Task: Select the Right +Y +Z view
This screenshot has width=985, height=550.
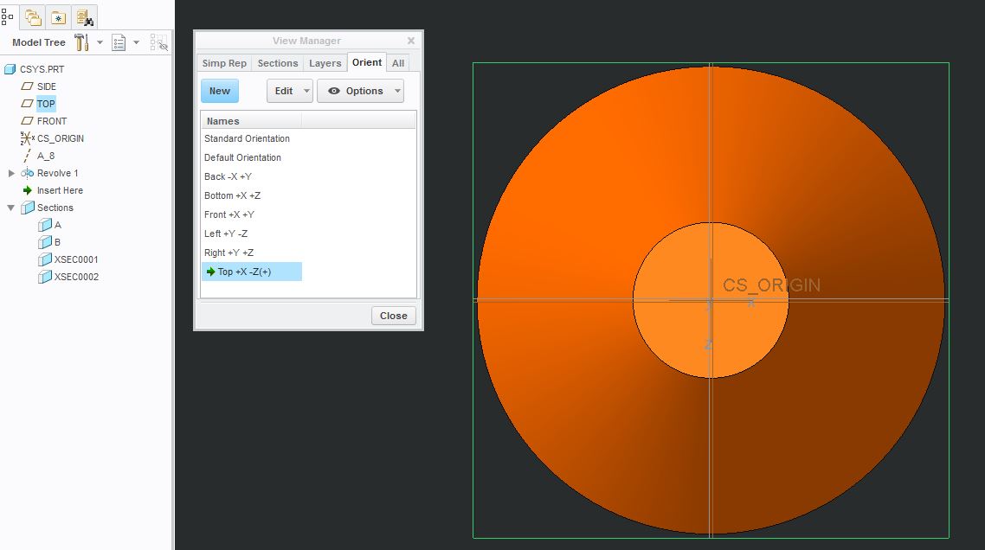Action: point(229,253)
